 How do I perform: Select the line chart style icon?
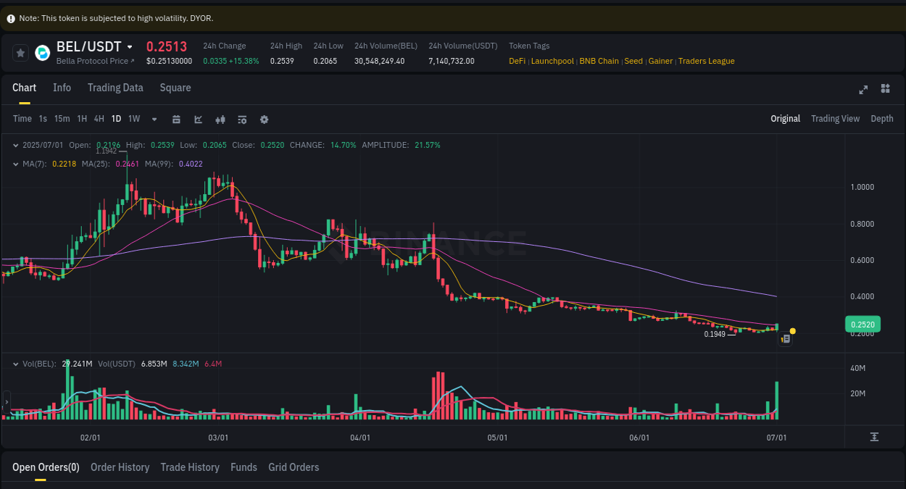click(x=198, y=119)
